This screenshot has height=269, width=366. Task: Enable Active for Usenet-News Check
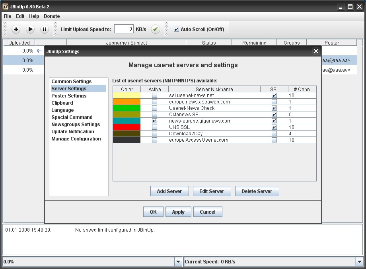coord(154,108)
